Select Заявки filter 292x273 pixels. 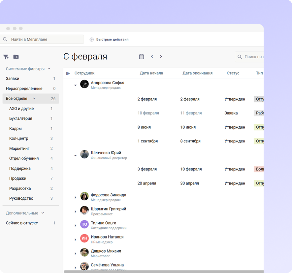[x=31, y=79]
